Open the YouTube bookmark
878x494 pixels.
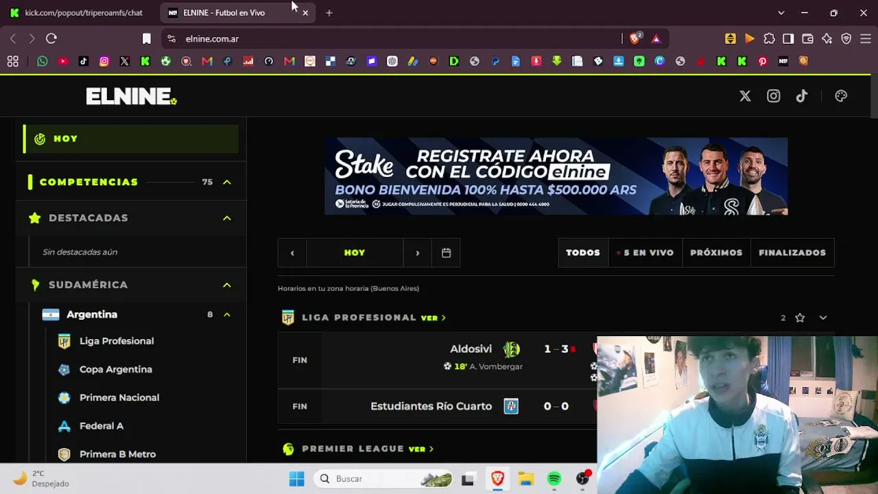(63, 61)
